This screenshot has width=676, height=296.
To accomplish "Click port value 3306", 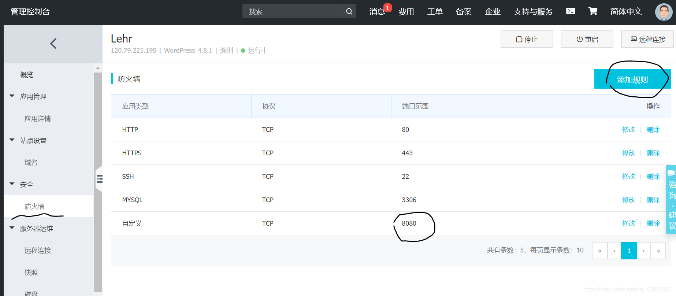I will (x=409, y=200).
